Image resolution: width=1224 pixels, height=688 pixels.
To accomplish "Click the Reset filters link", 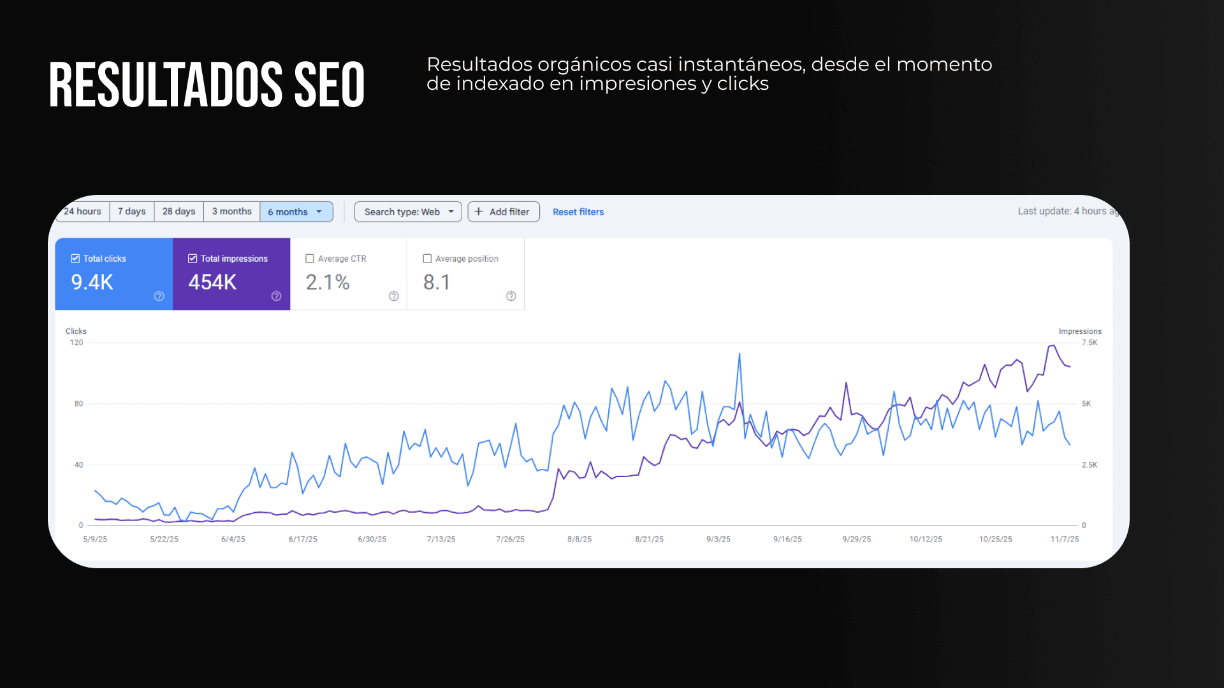I will [x=578, y=212].
